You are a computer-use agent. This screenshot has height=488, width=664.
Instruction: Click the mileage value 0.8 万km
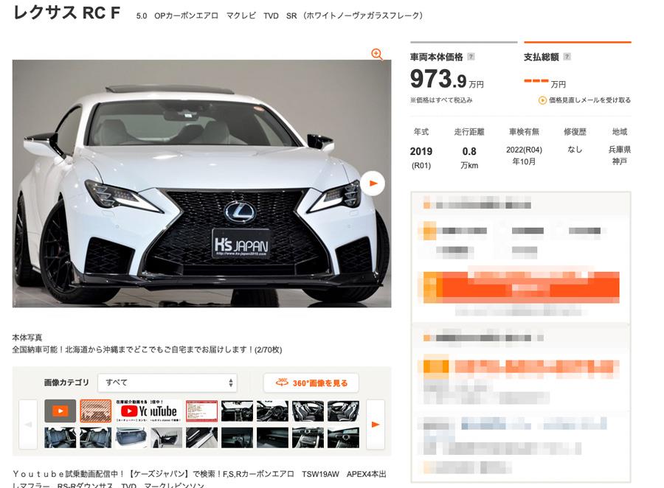pyautogui.click(x=469, y=158)
